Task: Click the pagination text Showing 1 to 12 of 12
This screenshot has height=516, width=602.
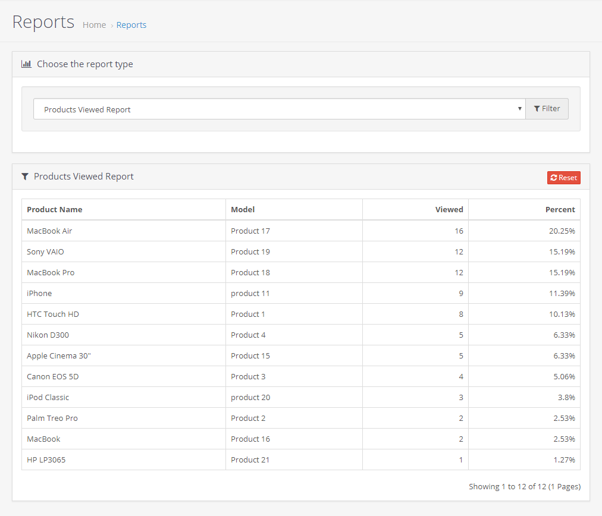Action: (x=525, y=486)
